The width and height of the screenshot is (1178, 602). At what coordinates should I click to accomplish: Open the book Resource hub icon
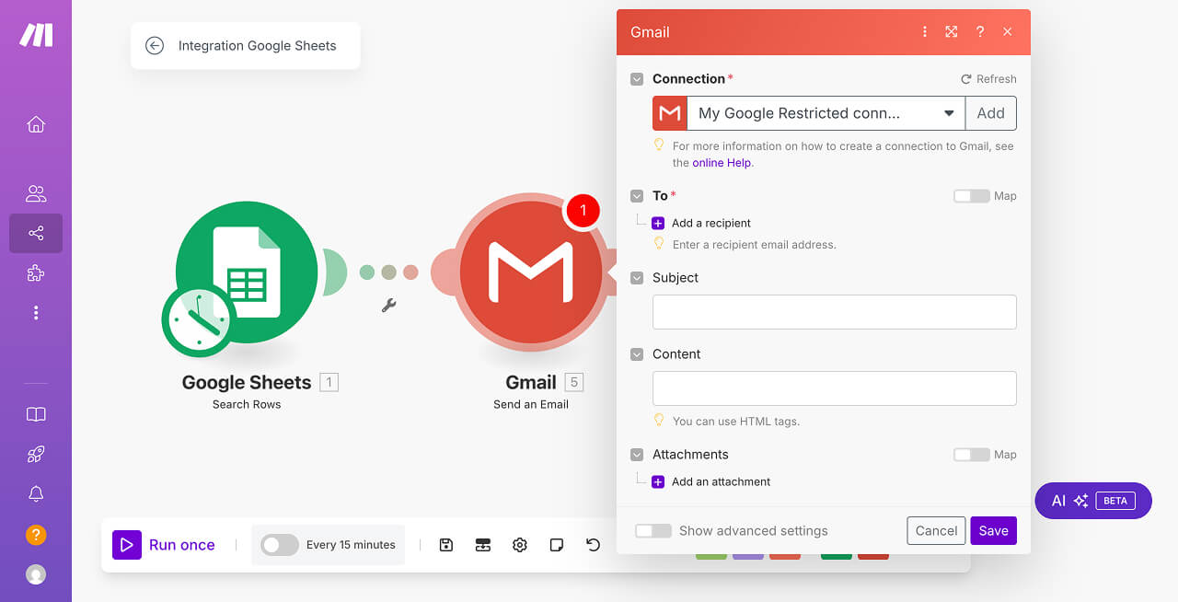(36, 414)
